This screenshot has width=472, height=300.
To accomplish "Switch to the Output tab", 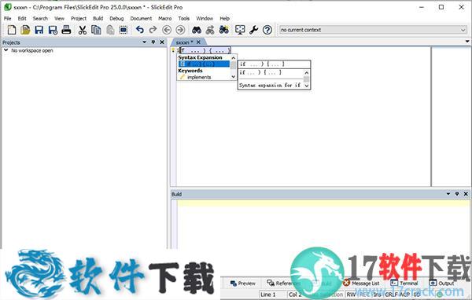I will point(441,284).
